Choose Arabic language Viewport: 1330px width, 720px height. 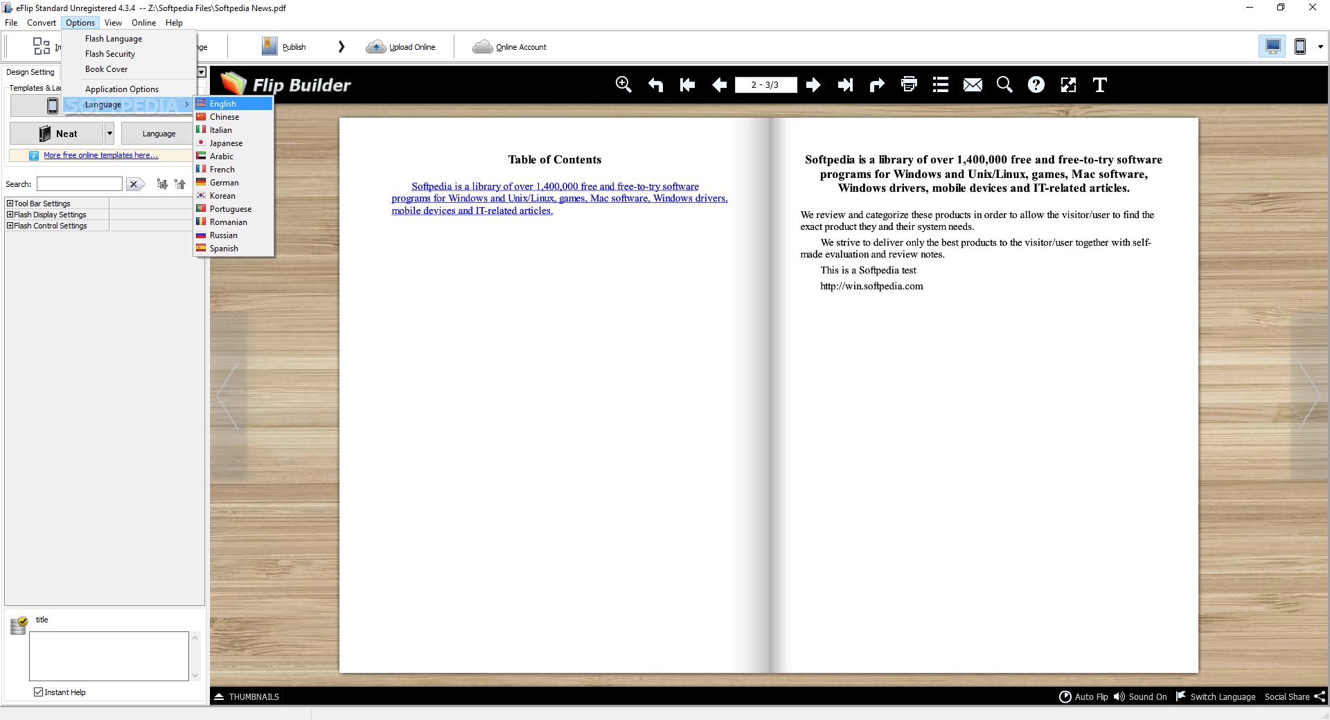coord(233,156)
